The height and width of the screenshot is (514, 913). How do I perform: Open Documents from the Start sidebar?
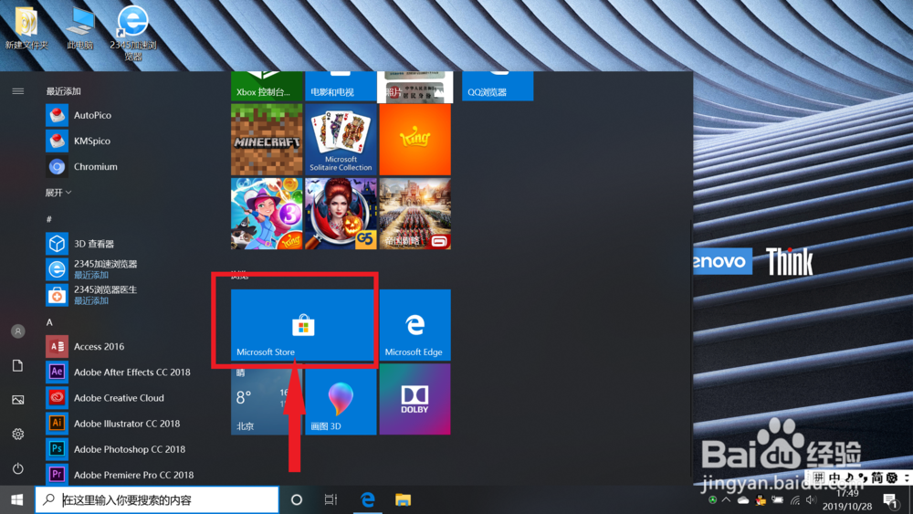coord(18,365)
